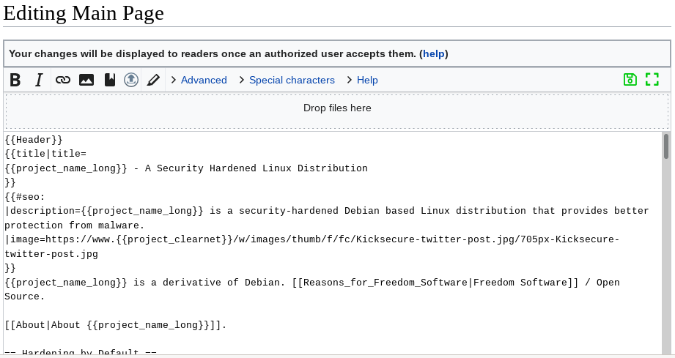Click in the {{Header}} line of the editor
The width and height of the screenshot is (675, 358).
point(34,139)
